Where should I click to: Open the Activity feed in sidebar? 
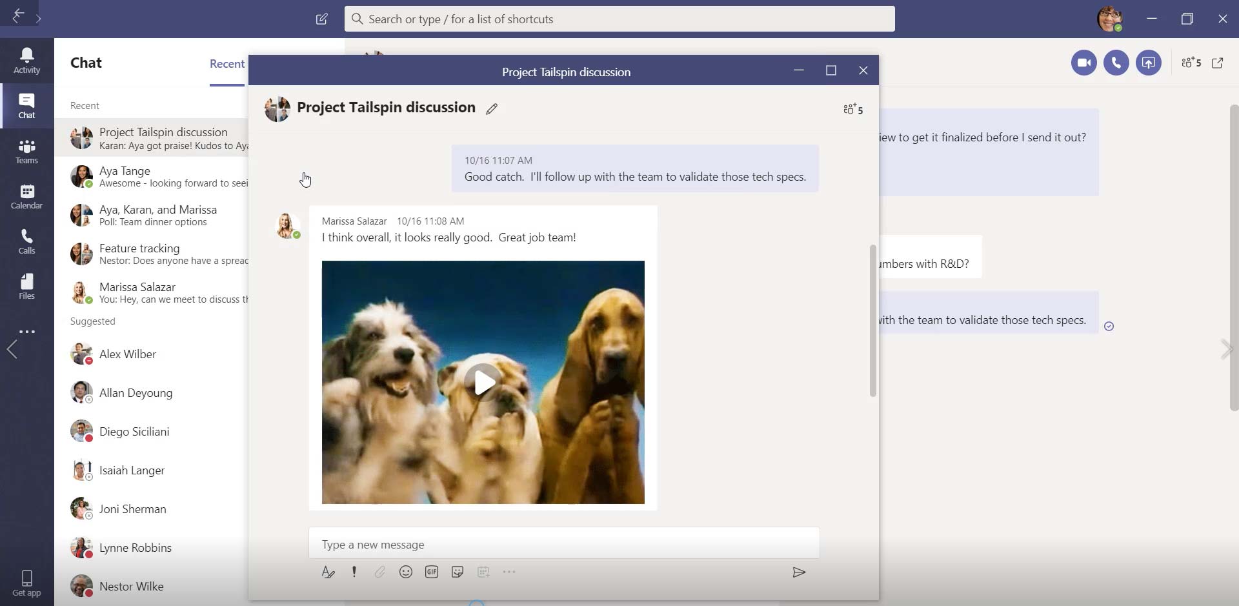[x=26, y=61]
